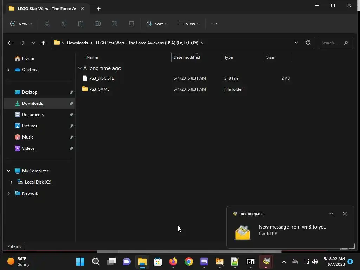This screenshot has height=270, width=360.
Task: Unpin Downloads via its pin icon
Action: coord(71,104)
